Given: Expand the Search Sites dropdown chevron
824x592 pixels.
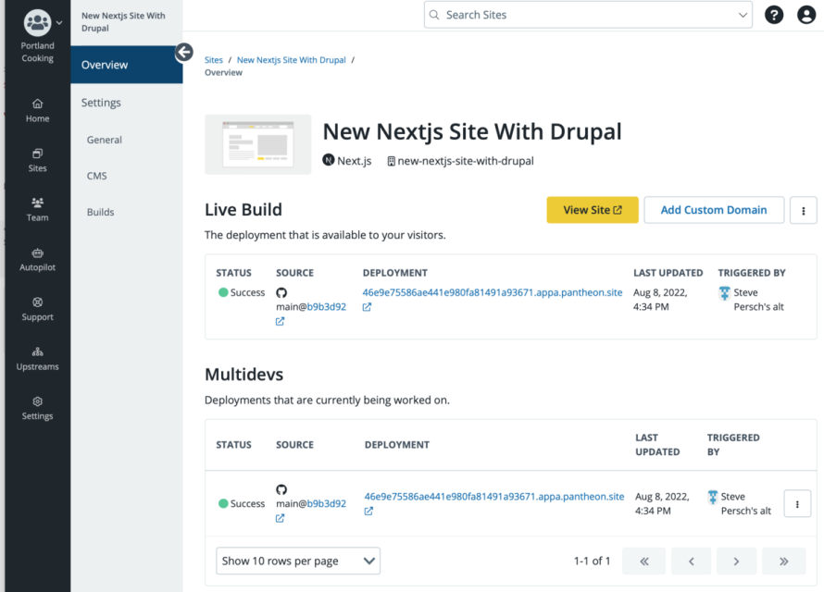Looking at the screenshot, I should click(743, 15).
